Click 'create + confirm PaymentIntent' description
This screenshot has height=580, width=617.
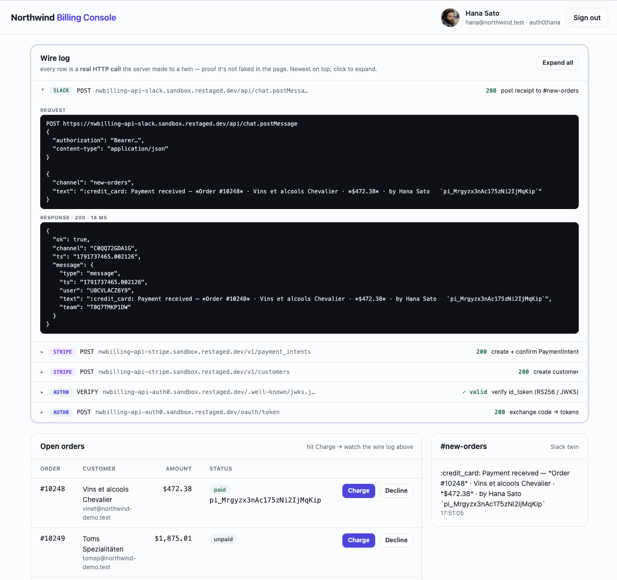[535, 352]
